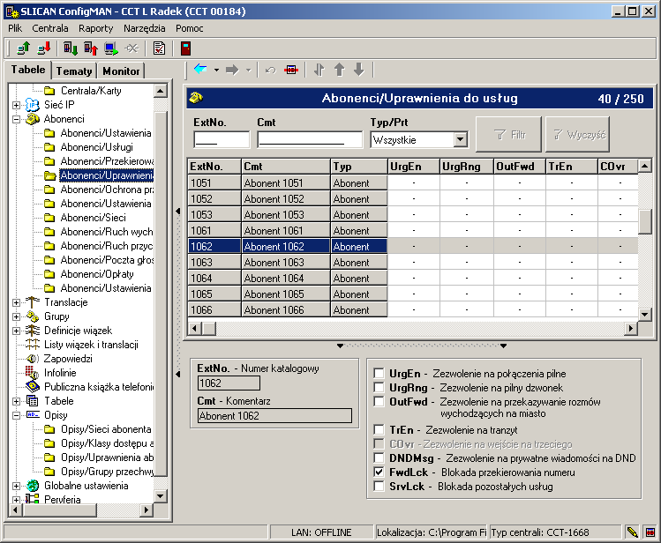Click the blue back arrow button
661x543 pixels.
click(200, 70)
